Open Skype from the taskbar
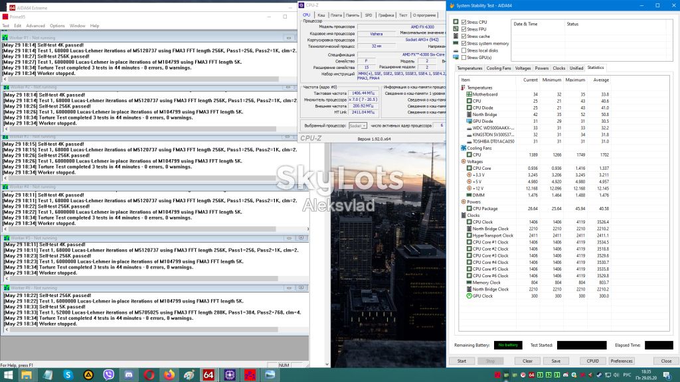The height and width of the screenshot is (382, 680). (x=68, y=375)
